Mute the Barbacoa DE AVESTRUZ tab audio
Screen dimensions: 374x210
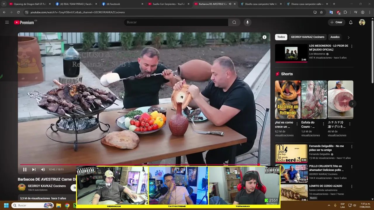[230, 4]
